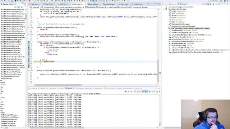The height and width of the screenshot is (129, 230).
Task: Show the hidden editor tabs list
Action: 148,4
